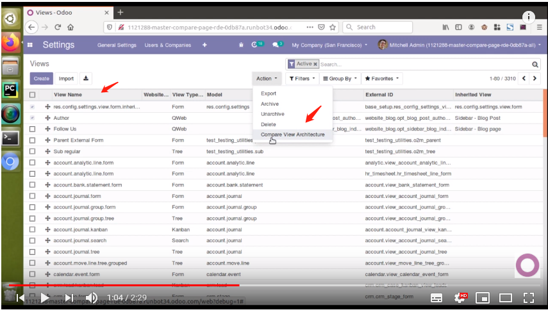The image size is (548, 310).
Task: Expand the Favorites dropdown
Action: tap(381, 79)
